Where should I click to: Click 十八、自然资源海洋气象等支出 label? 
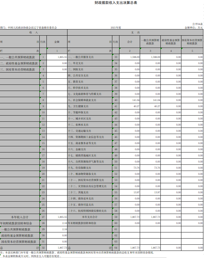(86, 162)
